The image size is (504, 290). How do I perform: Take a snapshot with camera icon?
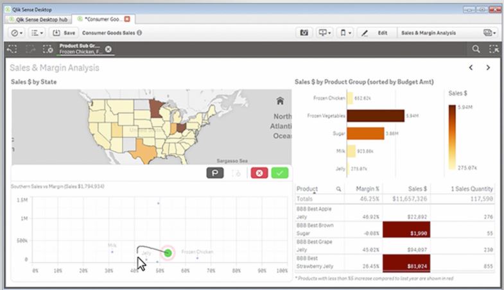pos(304,32)
